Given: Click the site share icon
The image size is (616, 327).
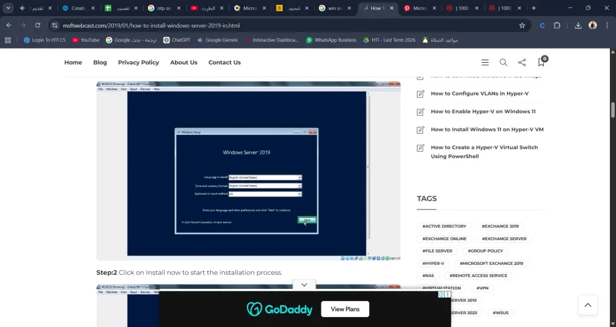Looking at the screenshot, I should click(522, 62).
